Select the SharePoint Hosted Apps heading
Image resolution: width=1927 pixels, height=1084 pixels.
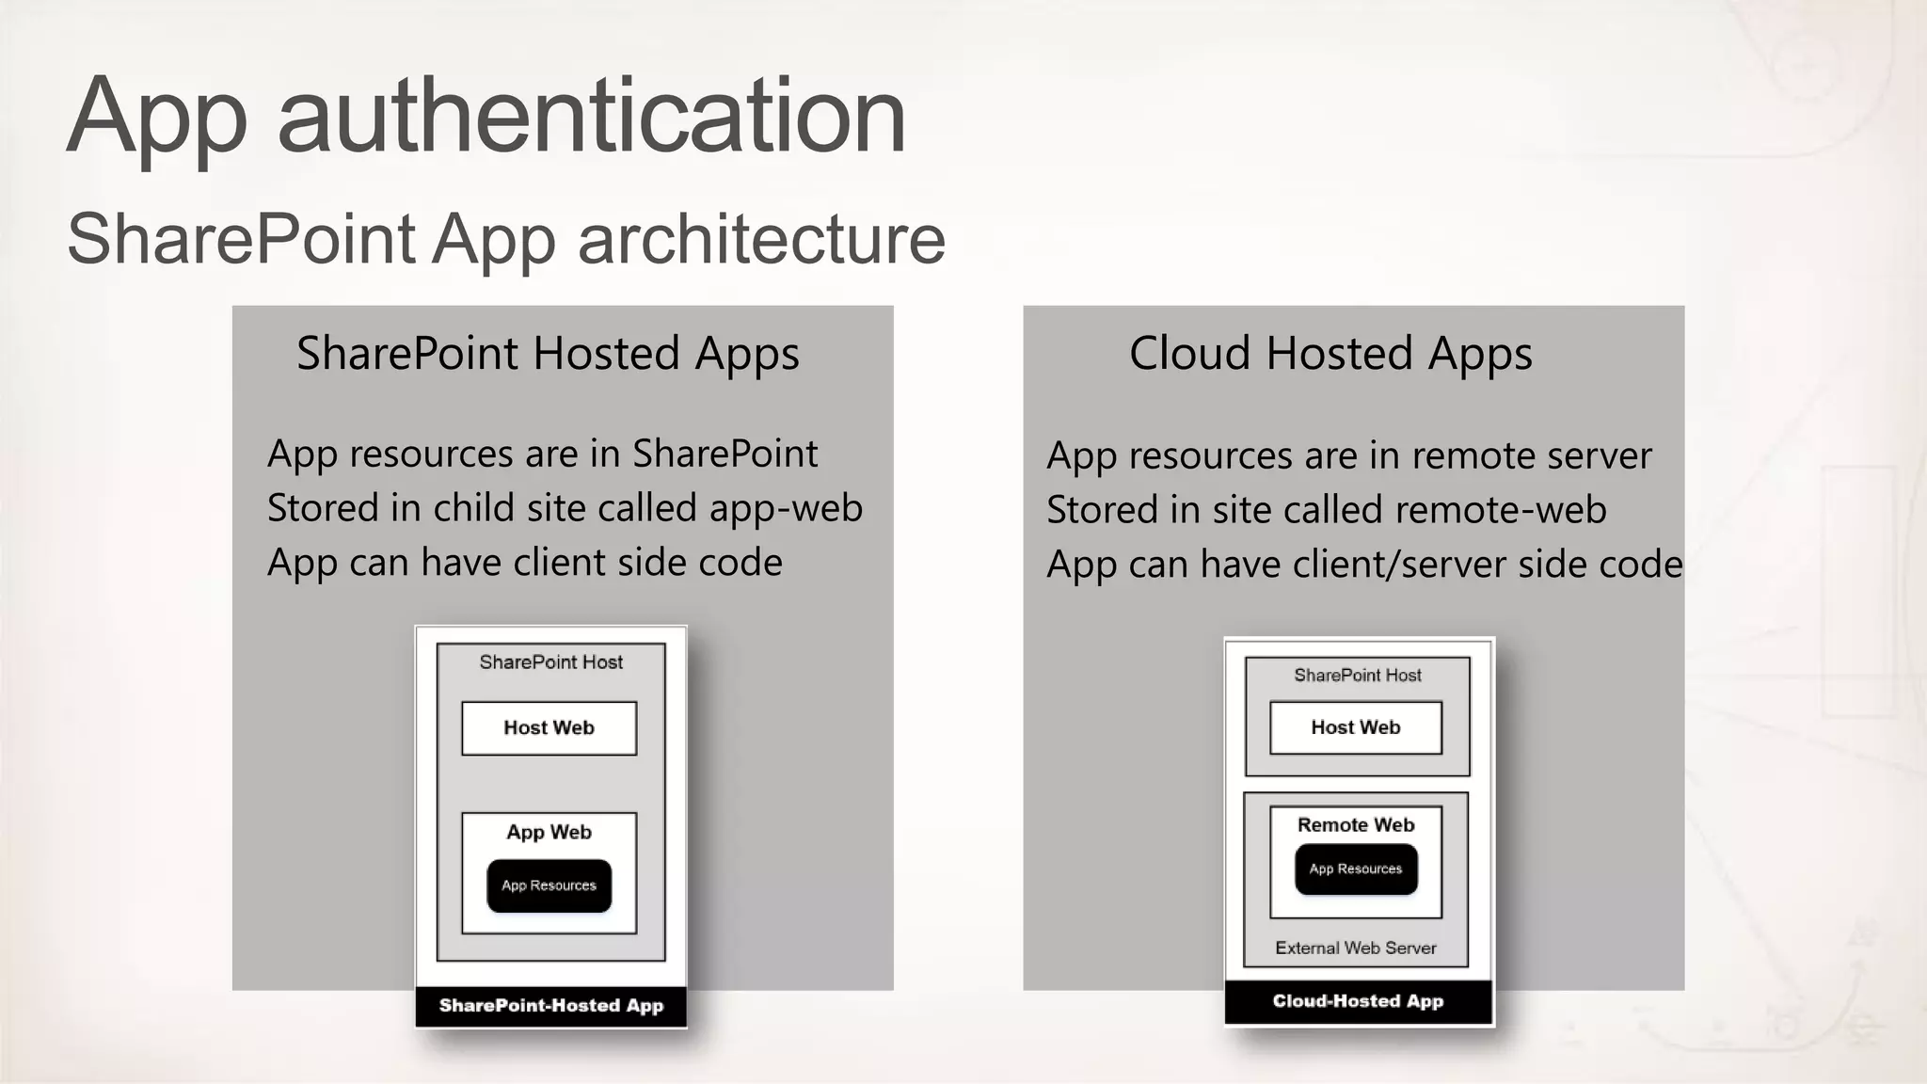coord(548,354)
